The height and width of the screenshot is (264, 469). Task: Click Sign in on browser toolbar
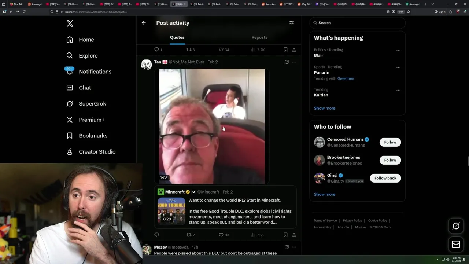(440, 12)
